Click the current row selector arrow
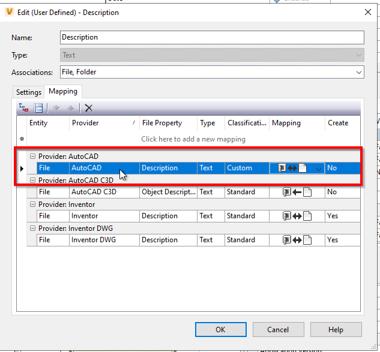Screen dimensions: 380x352 (x=22, y=169)
